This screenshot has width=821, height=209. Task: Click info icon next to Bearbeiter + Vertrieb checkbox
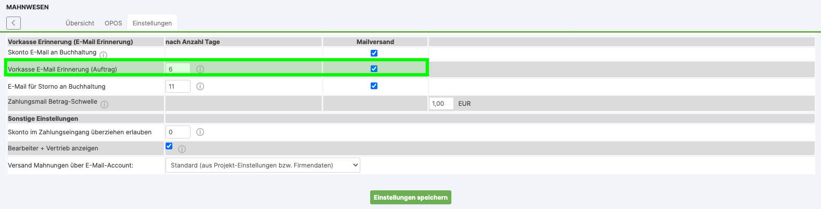(x=182, y=149)
